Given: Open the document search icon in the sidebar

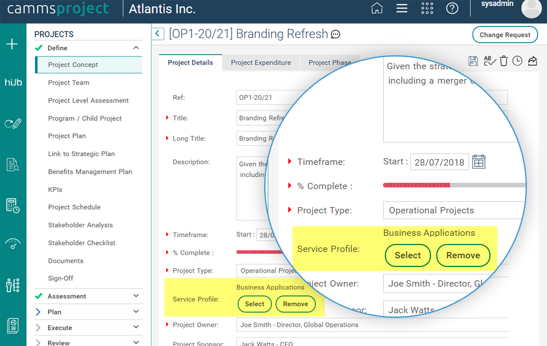Looking at the screenshot, I should coord(13,164).
